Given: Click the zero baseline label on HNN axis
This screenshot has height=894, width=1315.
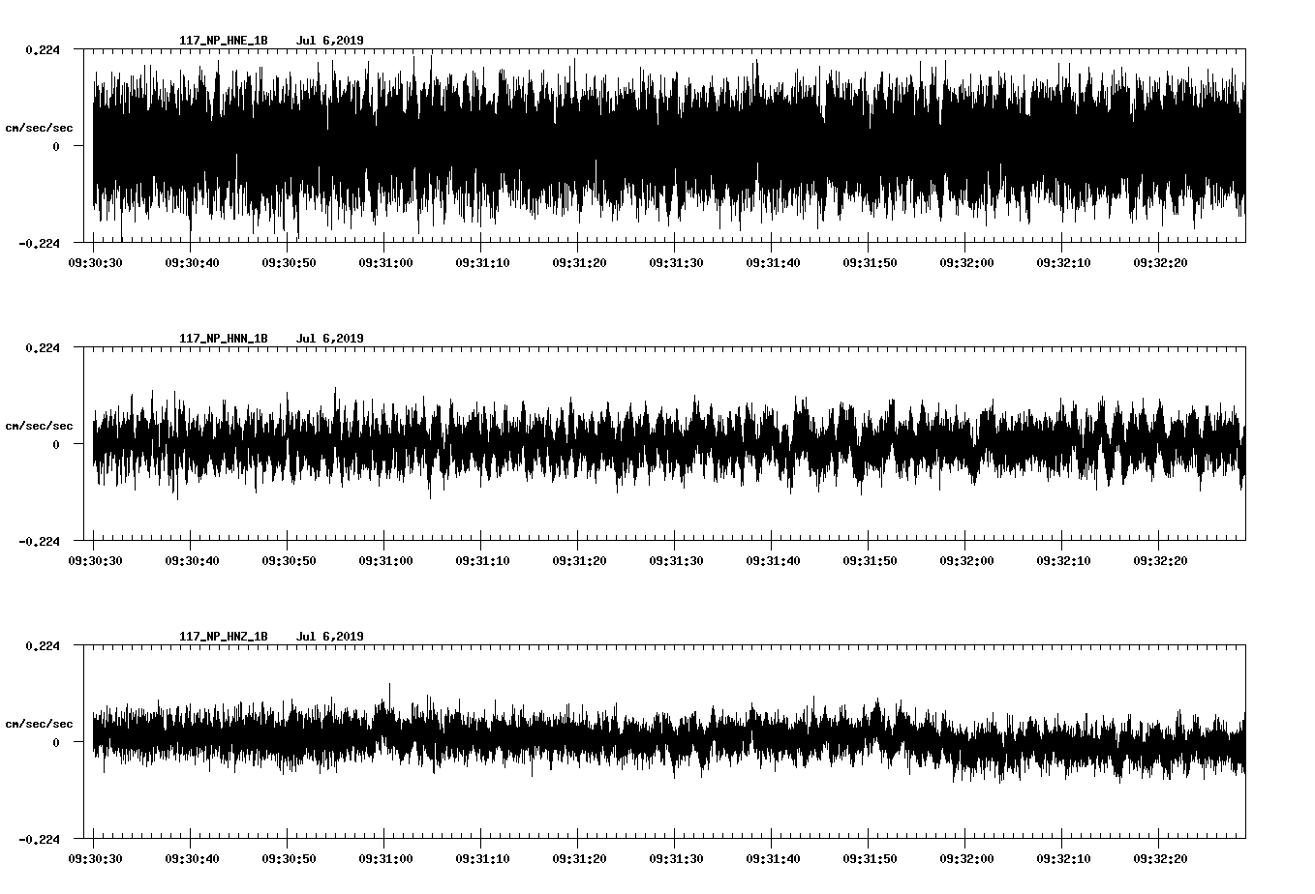Looking at the screenshot, I should [x=56, y=444].
